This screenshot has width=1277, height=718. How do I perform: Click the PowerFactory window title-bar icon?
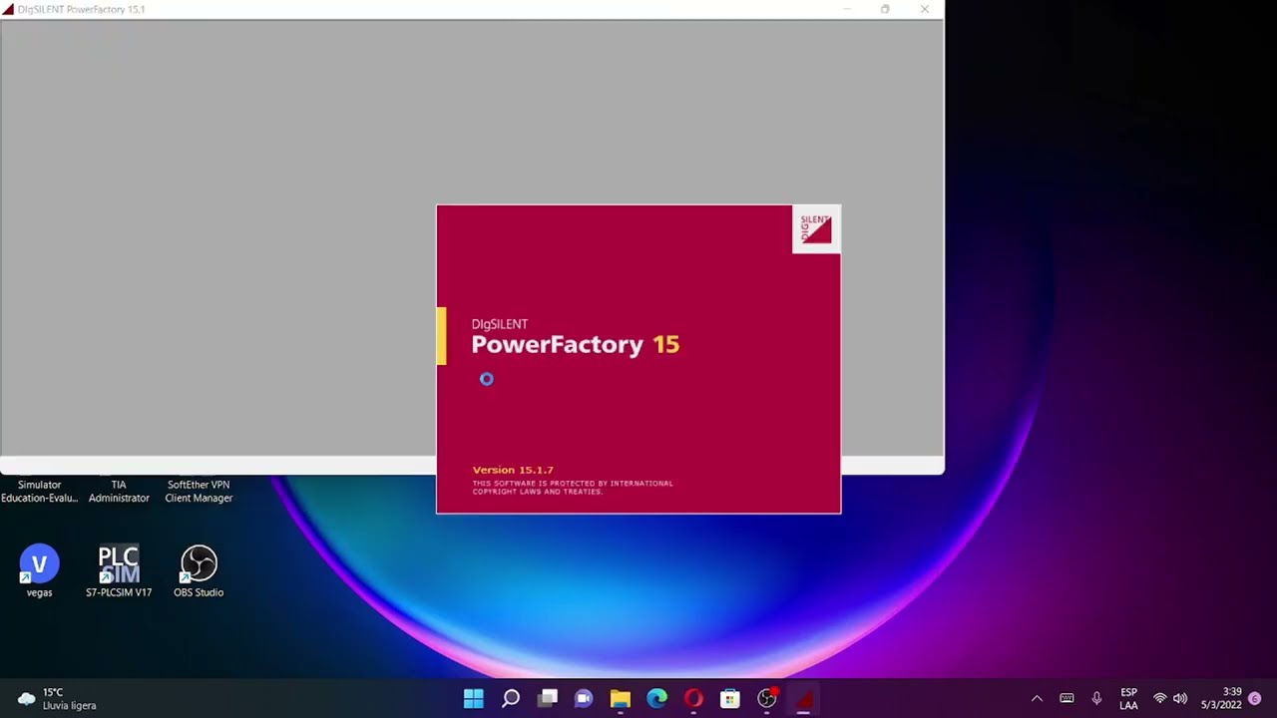pyautogui.click(x=8, y=9)
